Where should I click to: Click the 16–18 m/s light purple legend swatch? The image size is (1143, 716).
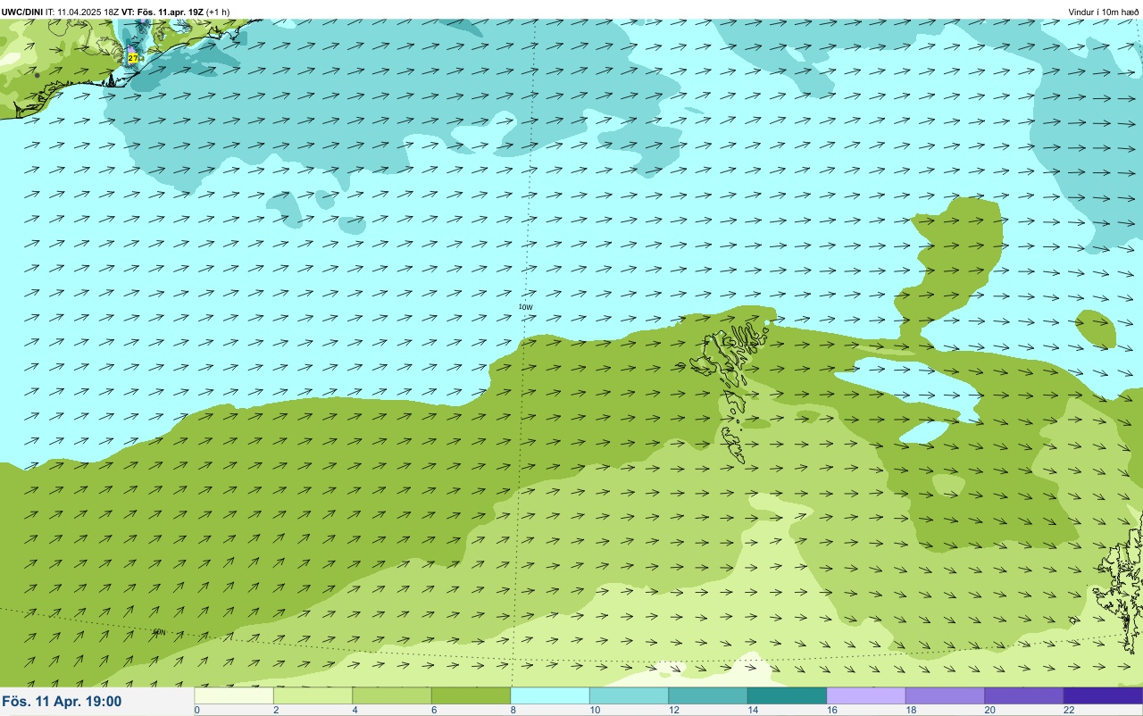(x=866, y=695)
